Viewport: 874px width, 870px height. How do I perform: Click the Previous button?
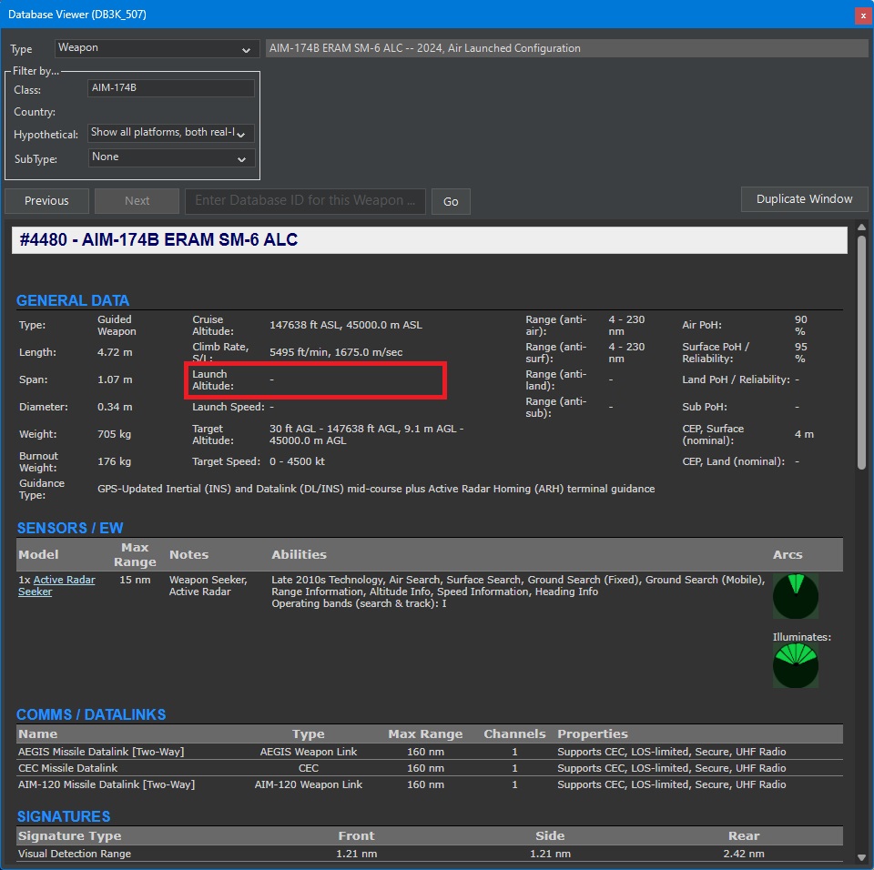(x=46, y=200)
